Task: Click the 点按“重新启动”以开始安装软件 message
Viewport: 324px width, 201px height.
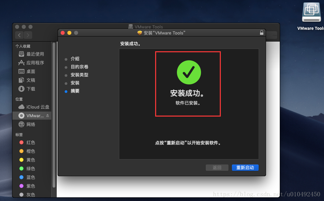Action: click(x=188, y=143)
